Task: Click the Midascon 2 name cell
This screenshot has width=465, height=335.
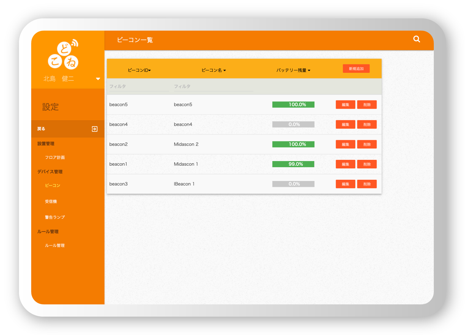Action: [186, 144]
